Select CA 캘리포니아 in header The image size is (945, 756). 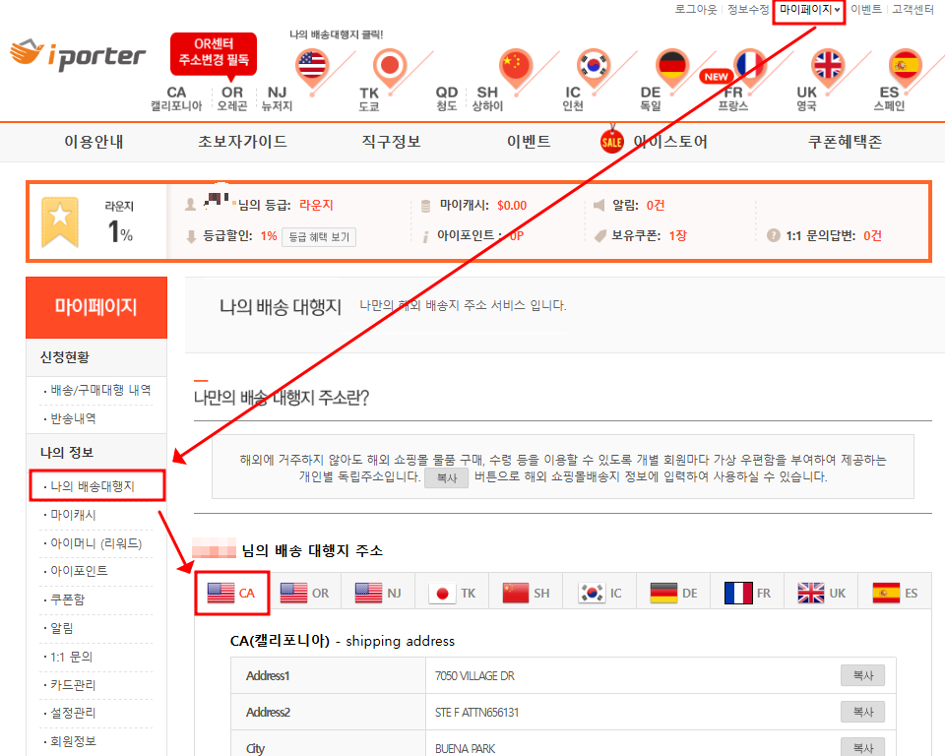pyautogui.click(x=176, y=98)
